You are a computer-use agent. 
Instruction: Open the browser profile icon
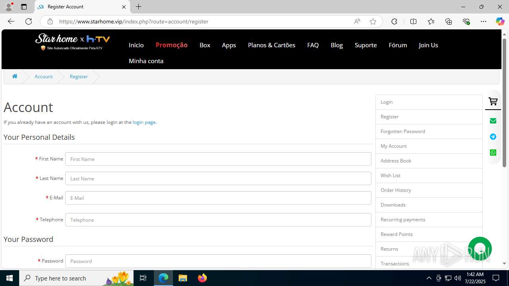click(9, 7)
